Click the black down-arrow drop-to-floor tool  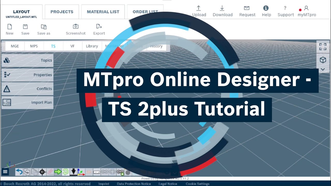point(73,172)
